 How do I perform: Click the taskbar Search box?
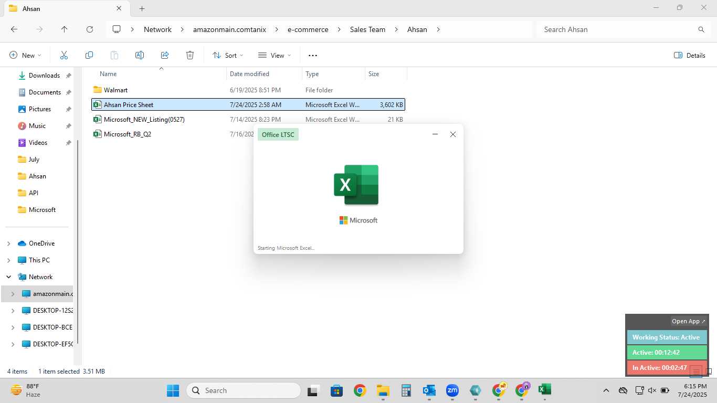tap(244, 390)
